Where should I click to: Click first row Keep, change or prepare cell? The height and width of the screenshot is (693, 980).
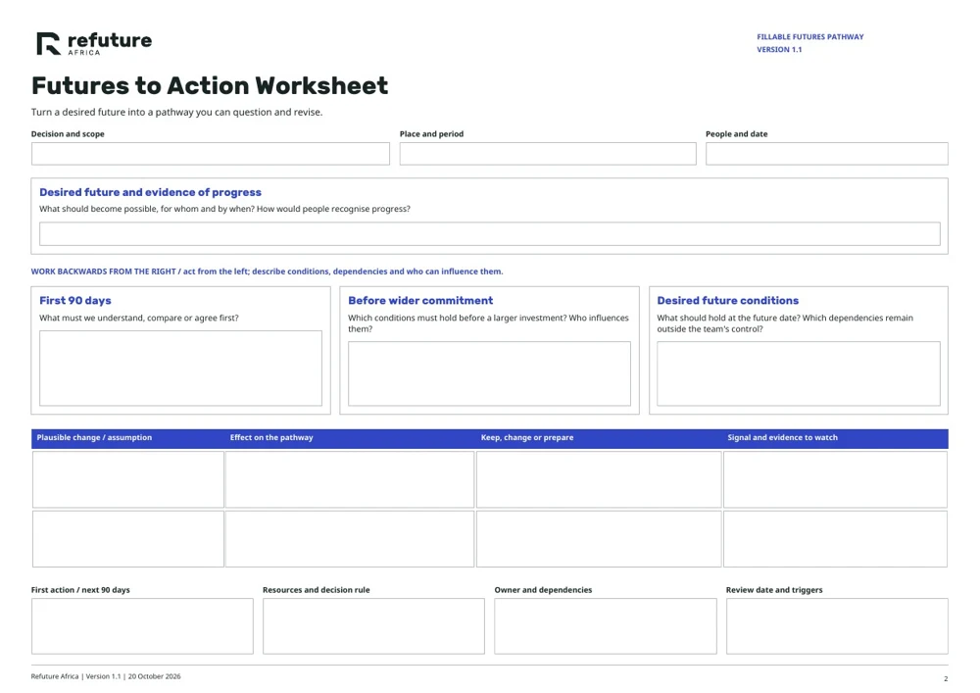click(599, 479)
